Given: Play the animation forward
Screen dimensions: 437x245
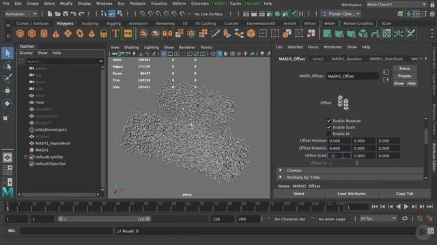Looking at the screenshot, I should coord(406,206).
